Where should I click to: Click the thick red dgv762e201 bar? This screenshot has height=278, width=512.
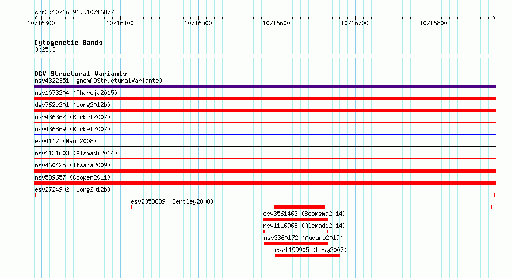[265, 111]
